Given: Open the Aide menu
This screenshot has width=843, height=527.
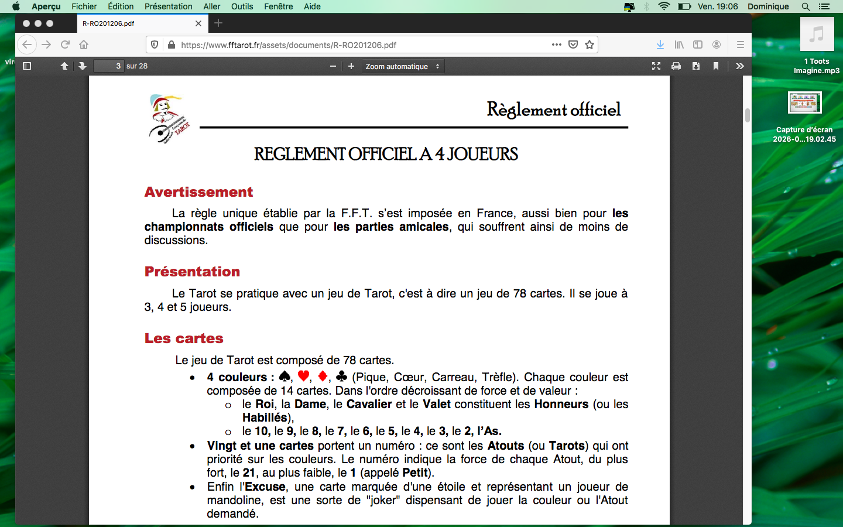Looking at the screenshot, I should coord(313,6).
